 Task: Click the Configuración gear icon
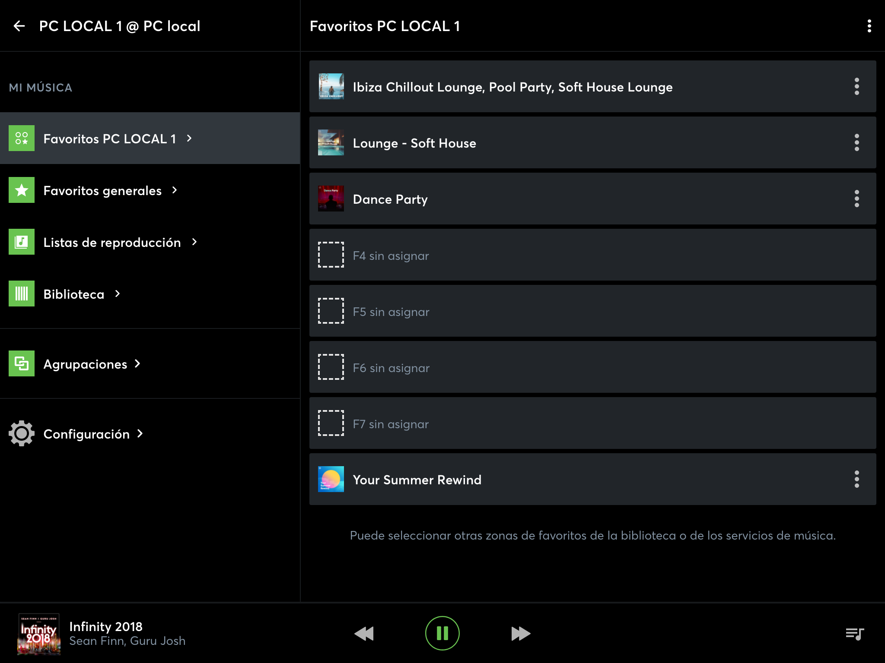22,433
